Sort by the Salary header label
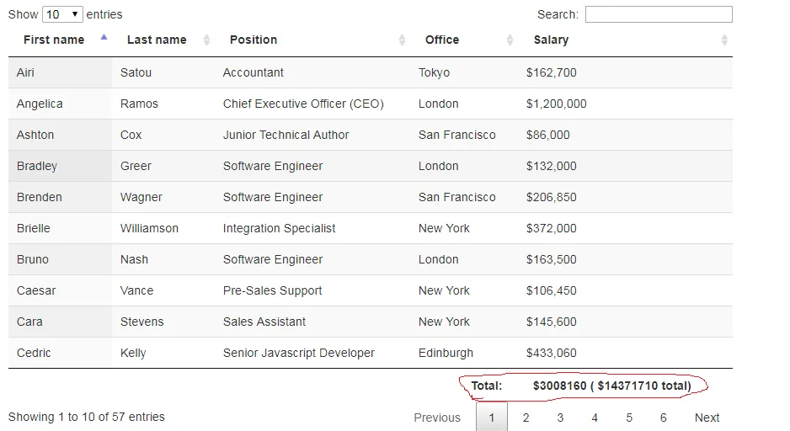 [551, 40]
